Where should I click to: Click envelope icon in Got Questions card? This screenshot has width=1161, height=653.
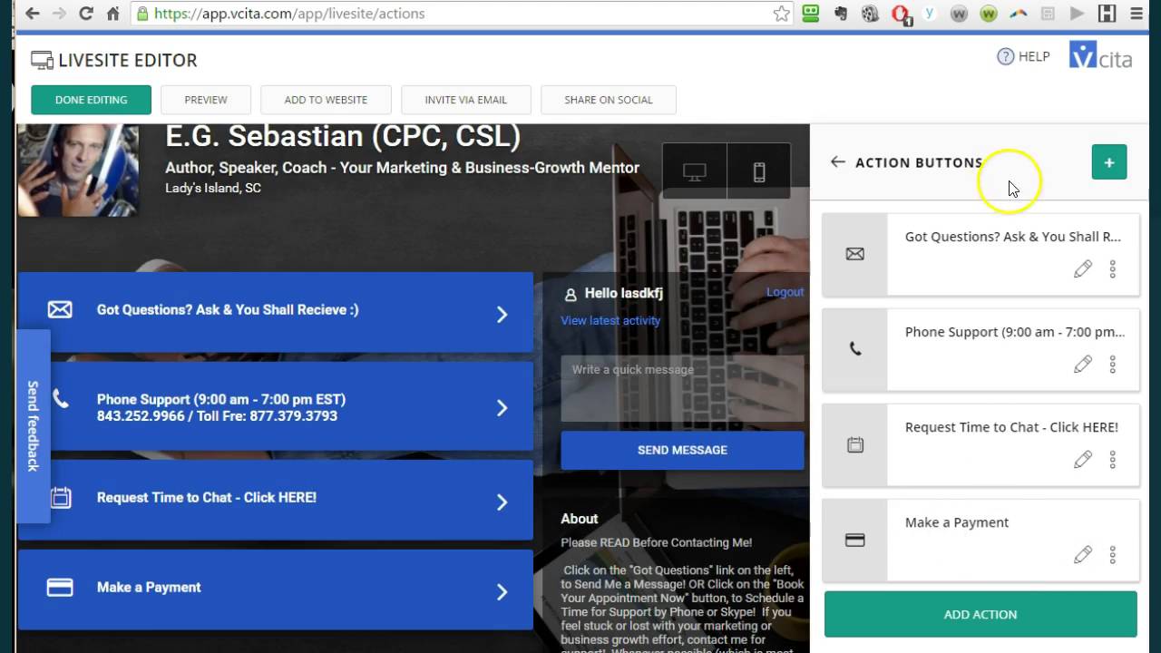click(854, 255)
